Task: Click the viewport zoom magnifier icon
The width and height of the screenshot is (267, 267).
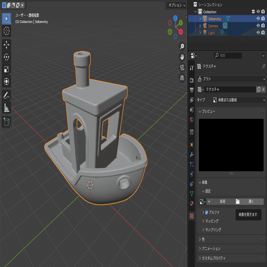Action: click(182, 46)
